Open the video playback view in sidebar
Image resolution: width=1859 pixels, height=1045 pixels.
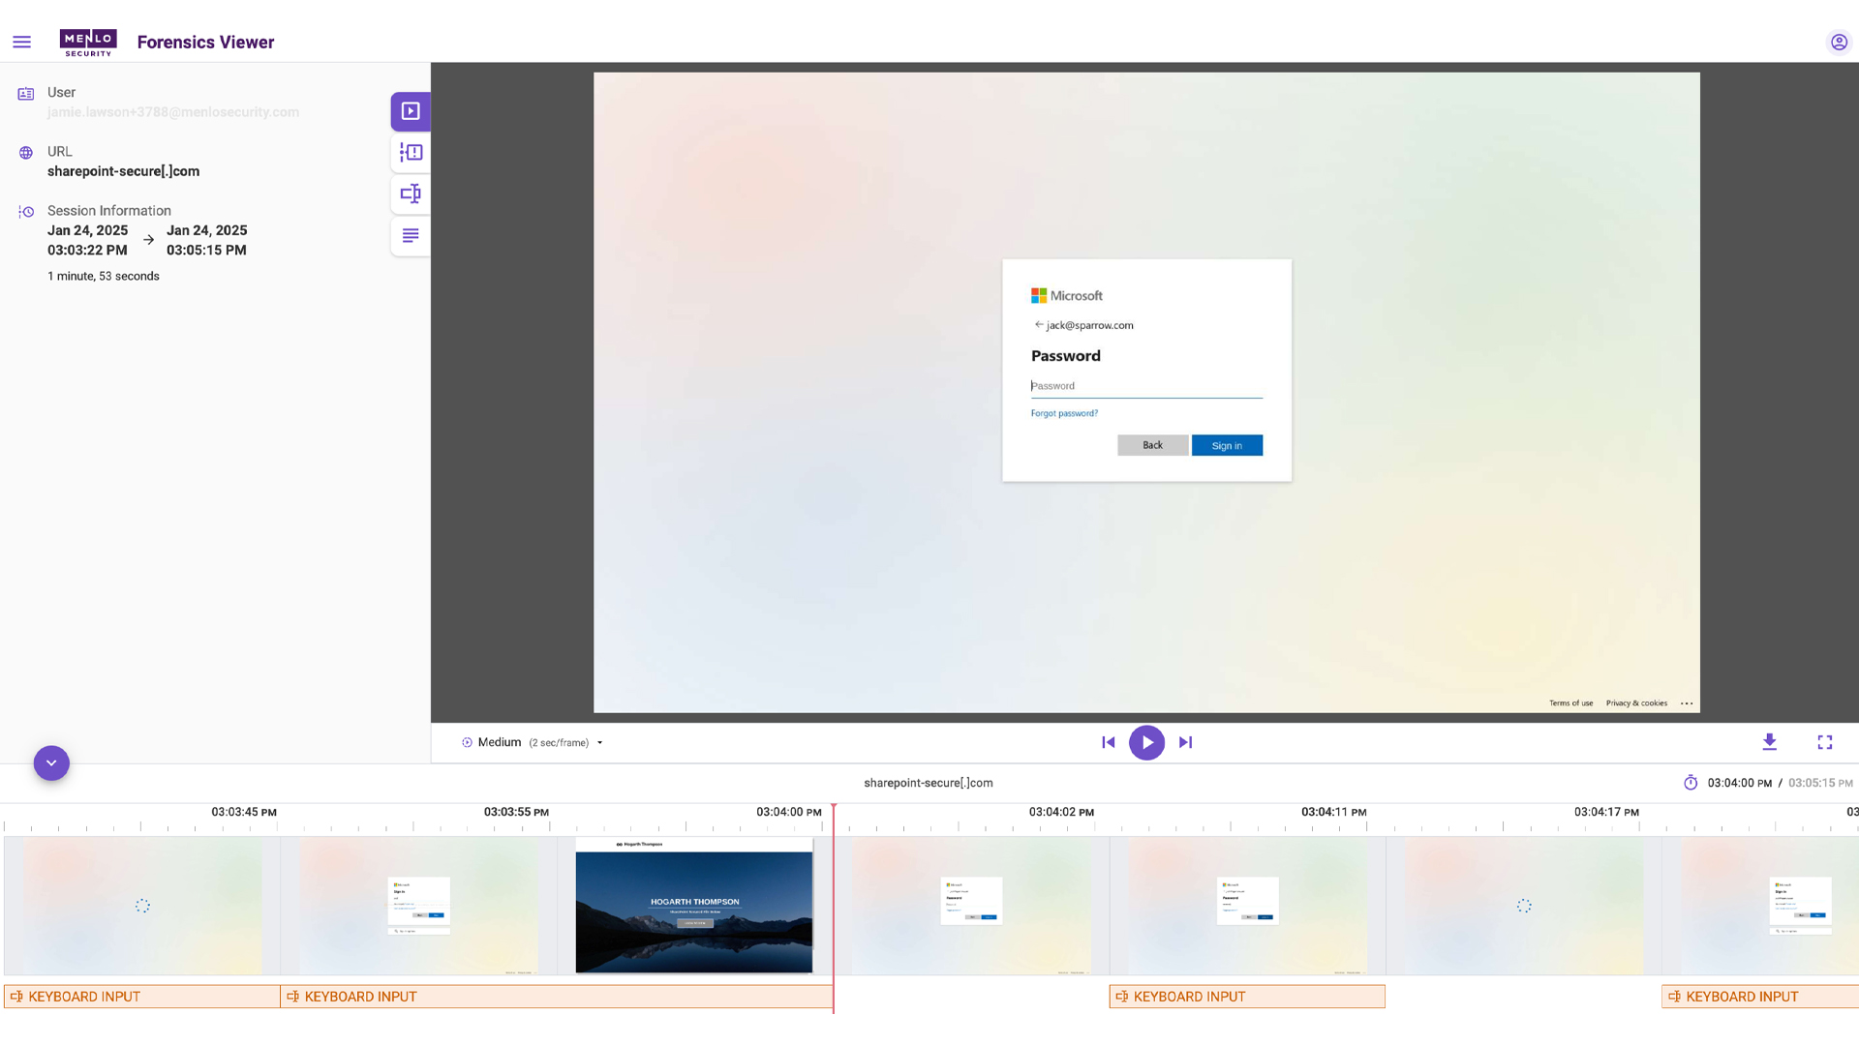pos(410,110)
